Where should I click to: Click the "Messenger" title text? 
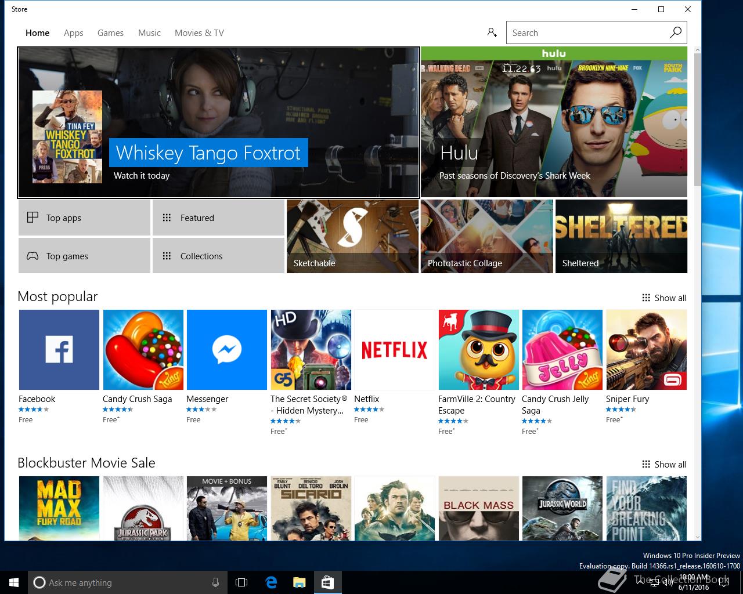pyautogui.click(x=207, y=399)
